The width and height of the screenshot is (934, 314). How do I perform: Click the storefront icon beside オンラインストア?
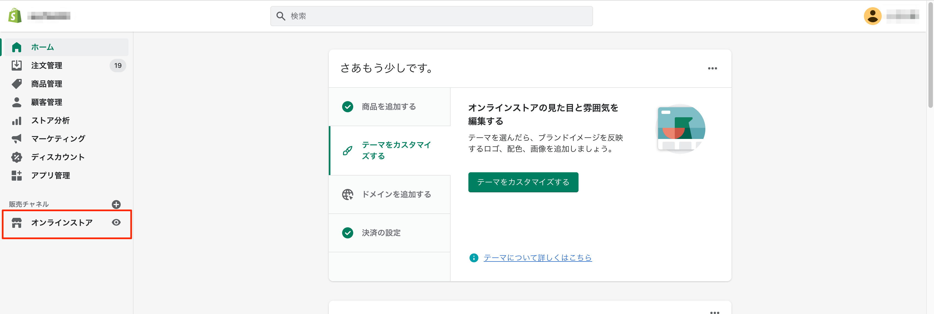[17, 223]
